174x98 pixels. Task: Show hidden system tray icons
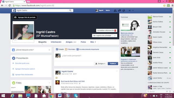tap(151, 96)
